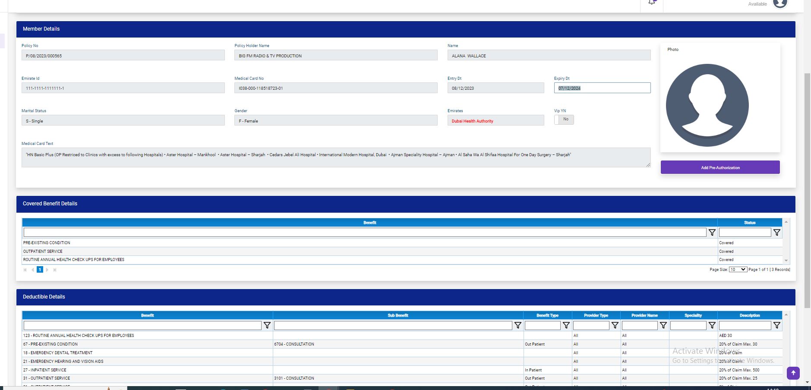Click Benefit Type column filter icon
This screenshot has height=390, width=811.
coord(566,325)
